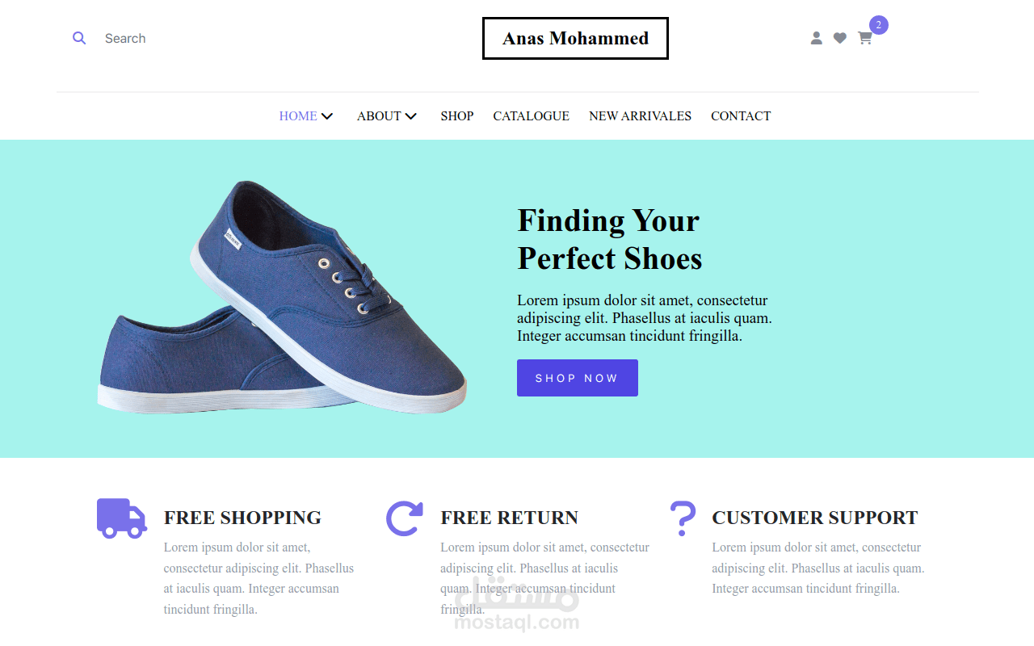Screen dimensions: 1034x646
Task: Click the Free Shopping delivery truck icon
Action: point(121,518)
